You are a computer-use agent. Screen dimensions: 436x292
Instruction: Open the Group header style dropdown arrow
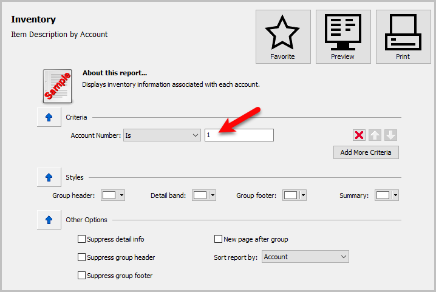click(122, 195)
